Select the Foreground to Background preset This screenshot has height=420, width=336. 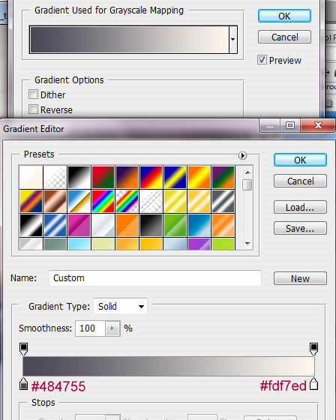[31, 177]
